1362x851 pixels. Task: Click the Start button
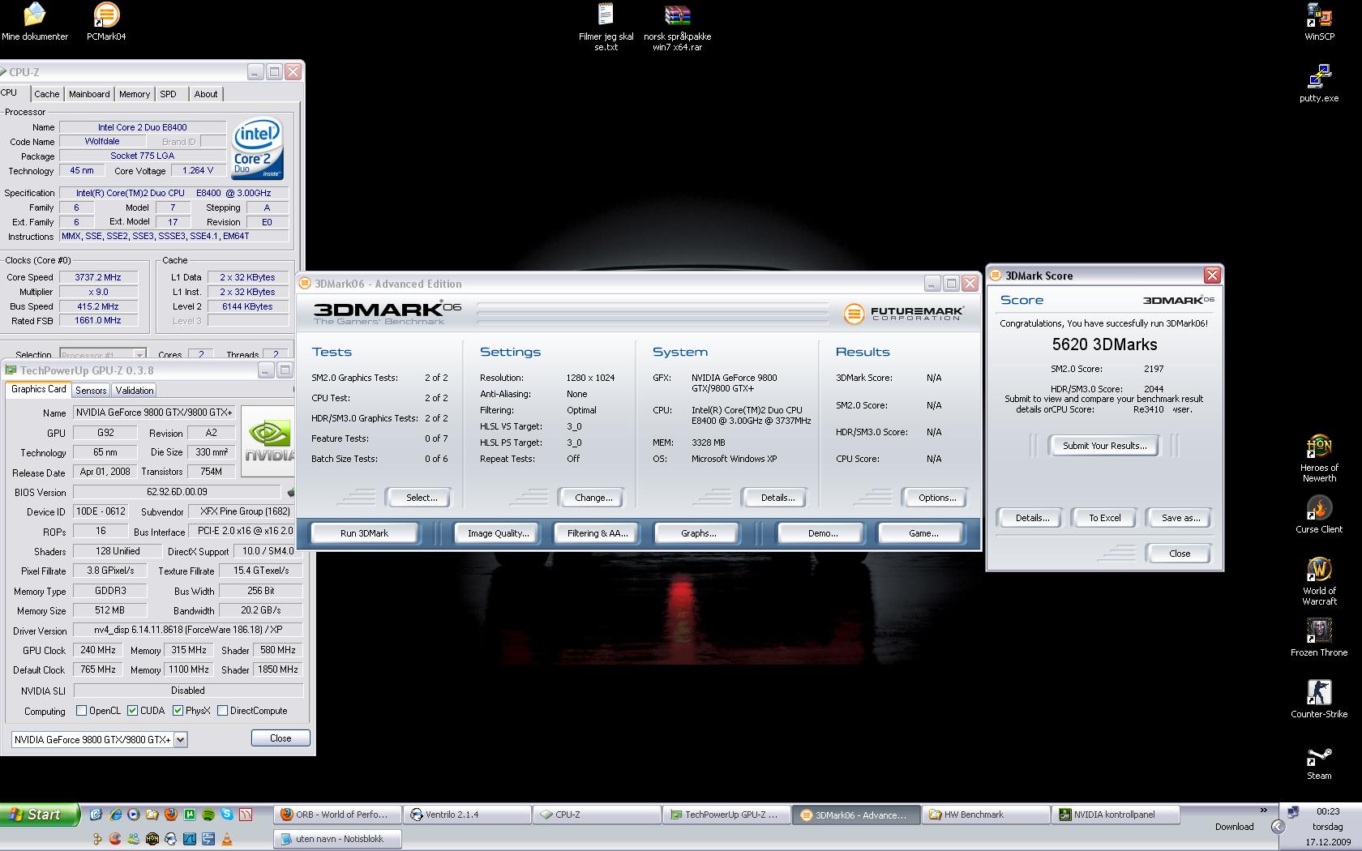coord(40,815)
